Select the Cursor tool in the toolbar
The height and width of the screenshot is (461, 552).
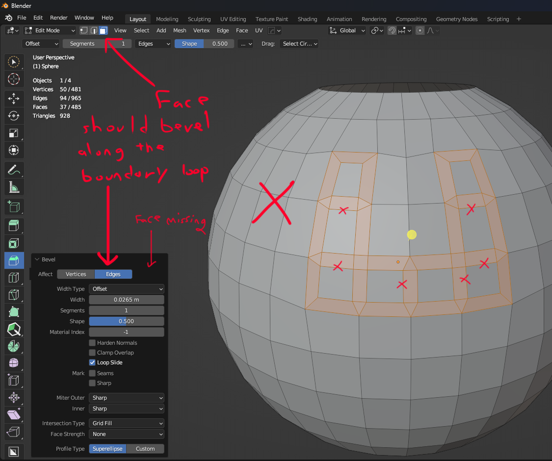tap(14, 79)
